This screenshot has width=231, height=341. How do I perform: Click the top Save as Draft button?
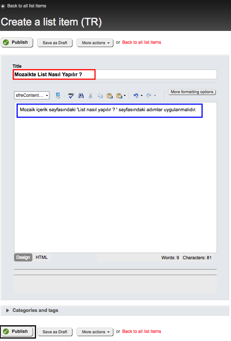55,43
